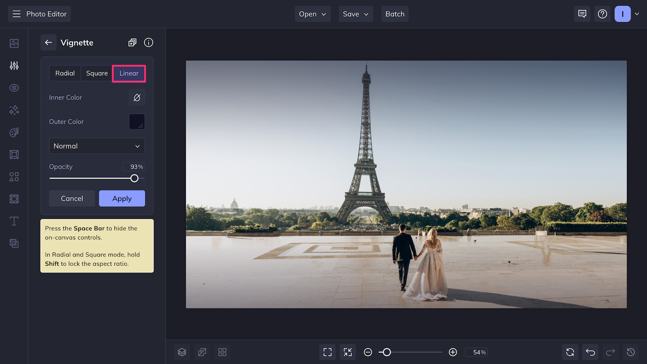Open the Edit adjustments sidebar tool

coord(14,65)
